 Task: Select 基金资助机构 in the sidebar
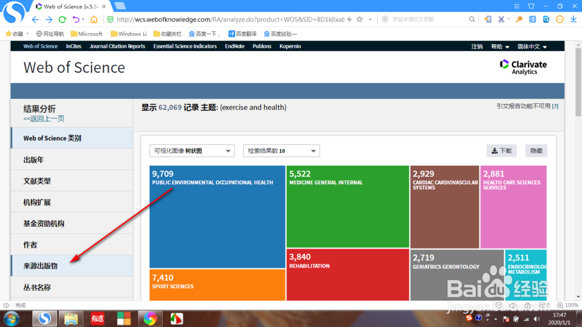pyautogui.click(x=72, y=223)
